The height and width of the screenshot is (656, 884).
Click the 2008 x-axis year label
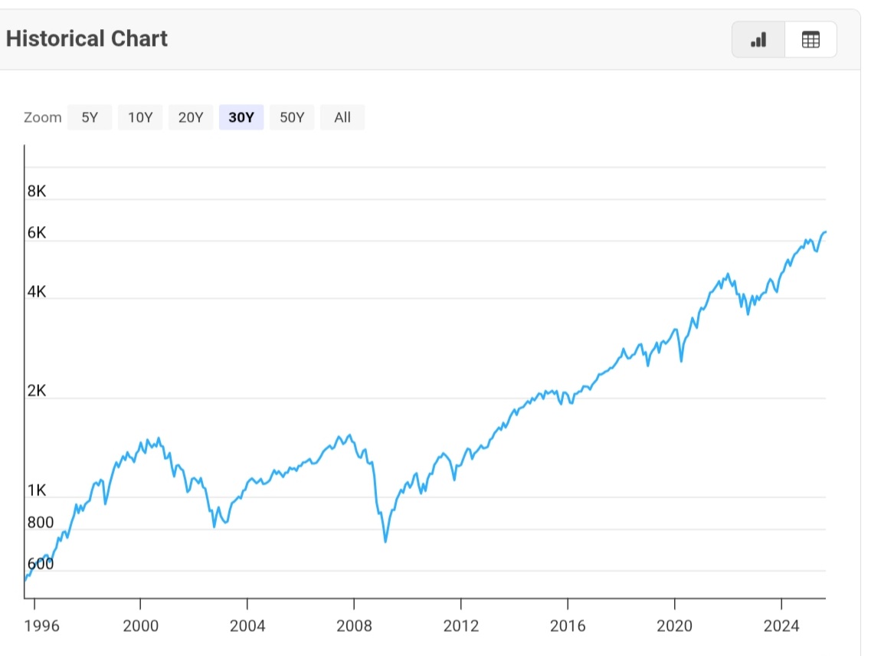coord(355,626)
